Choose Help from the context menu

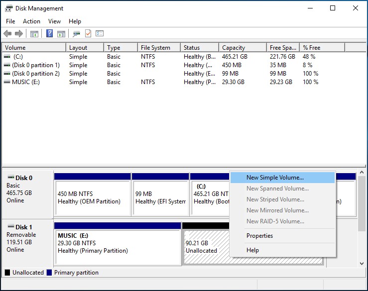click(x=282, y=250)
